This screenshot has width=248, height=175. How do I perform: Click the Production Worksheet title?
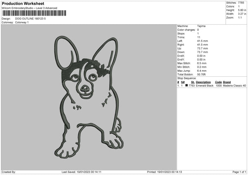(22, 4)
